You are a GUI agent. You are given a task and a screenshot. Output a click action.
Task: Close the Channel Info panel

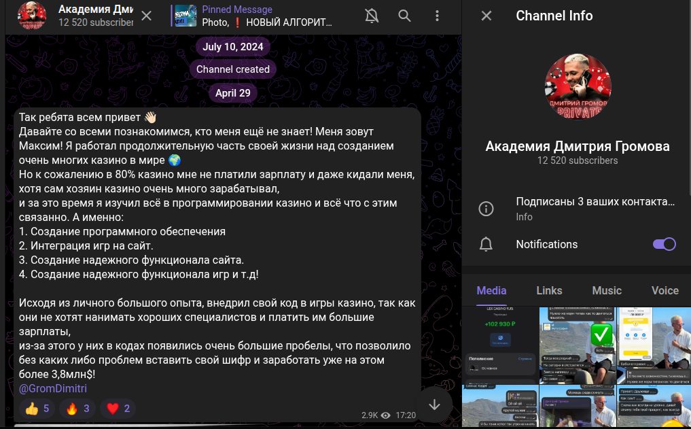coord(486,16)
